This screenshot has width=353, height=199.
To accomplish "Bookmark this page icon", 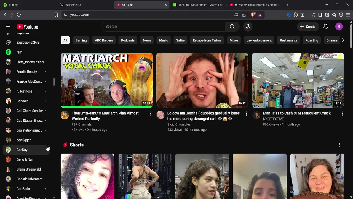I will 56,15.
